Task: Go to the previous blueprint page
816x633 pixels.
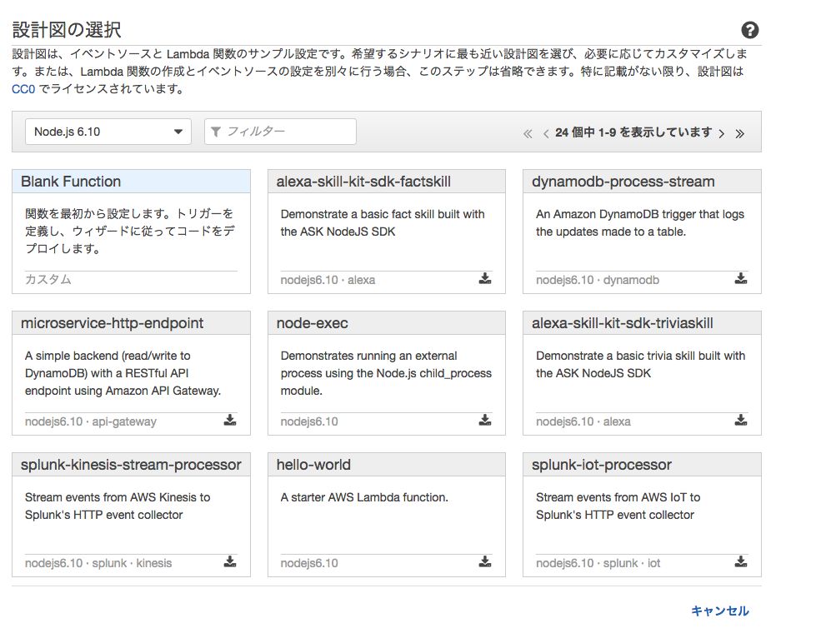Action: click(x=544, y=132)
